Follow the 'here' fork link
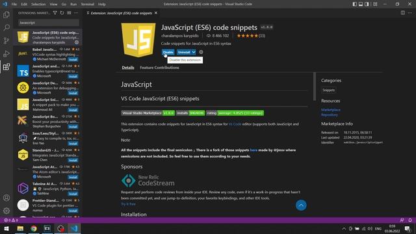 (253, 150)
